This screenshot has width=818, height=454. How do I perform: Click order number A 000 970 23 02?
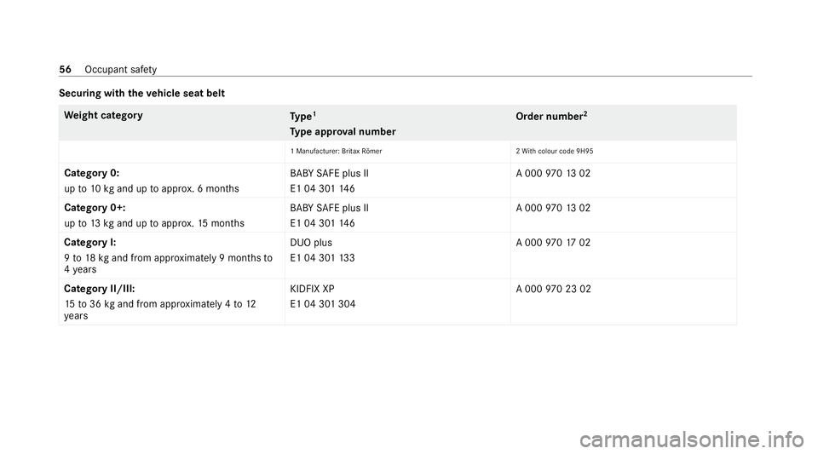[554, 289]
